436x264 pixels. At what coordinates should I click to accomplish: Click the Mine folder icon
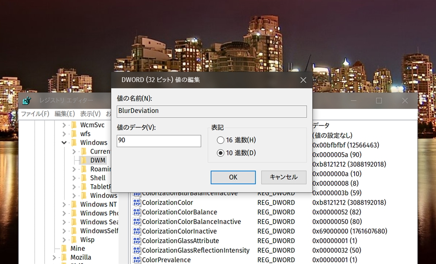pos(64,248)
